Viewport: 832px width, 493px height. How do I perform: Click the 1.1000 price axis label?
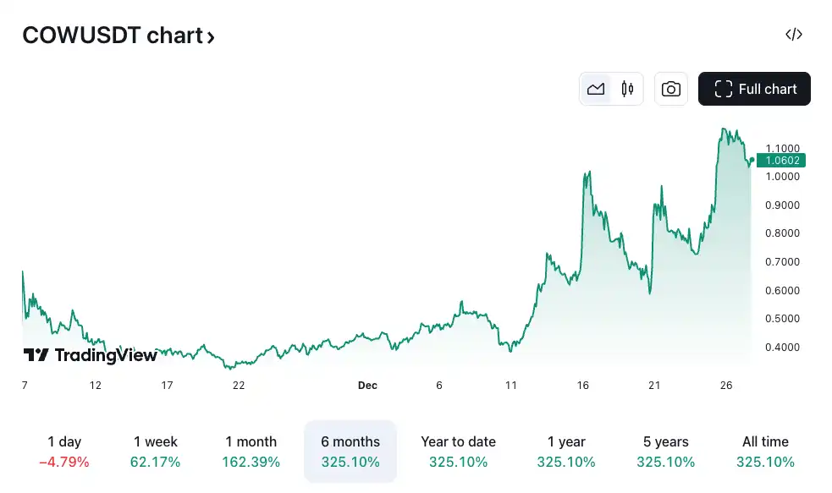pyautogui.click(x=782, y=148)
